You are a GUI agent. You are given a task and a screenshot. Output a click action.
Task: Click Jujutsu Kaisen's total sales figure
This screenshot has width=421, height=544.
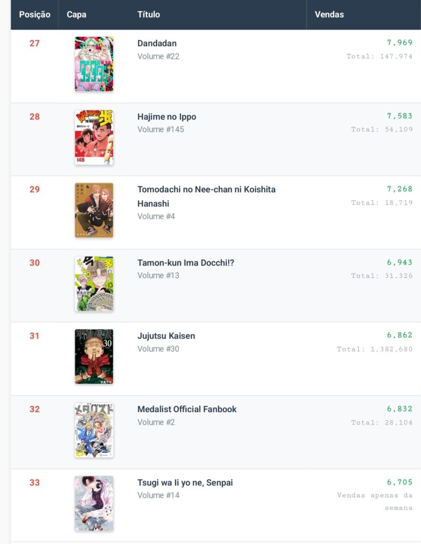pos(375,349)
